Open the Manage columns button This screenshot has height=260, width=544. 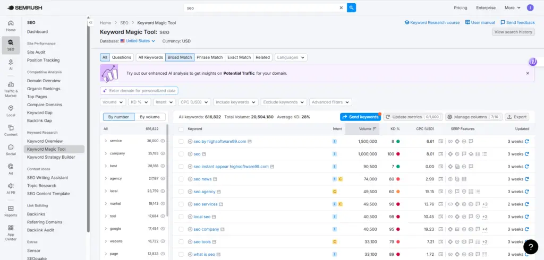(473, 117)
